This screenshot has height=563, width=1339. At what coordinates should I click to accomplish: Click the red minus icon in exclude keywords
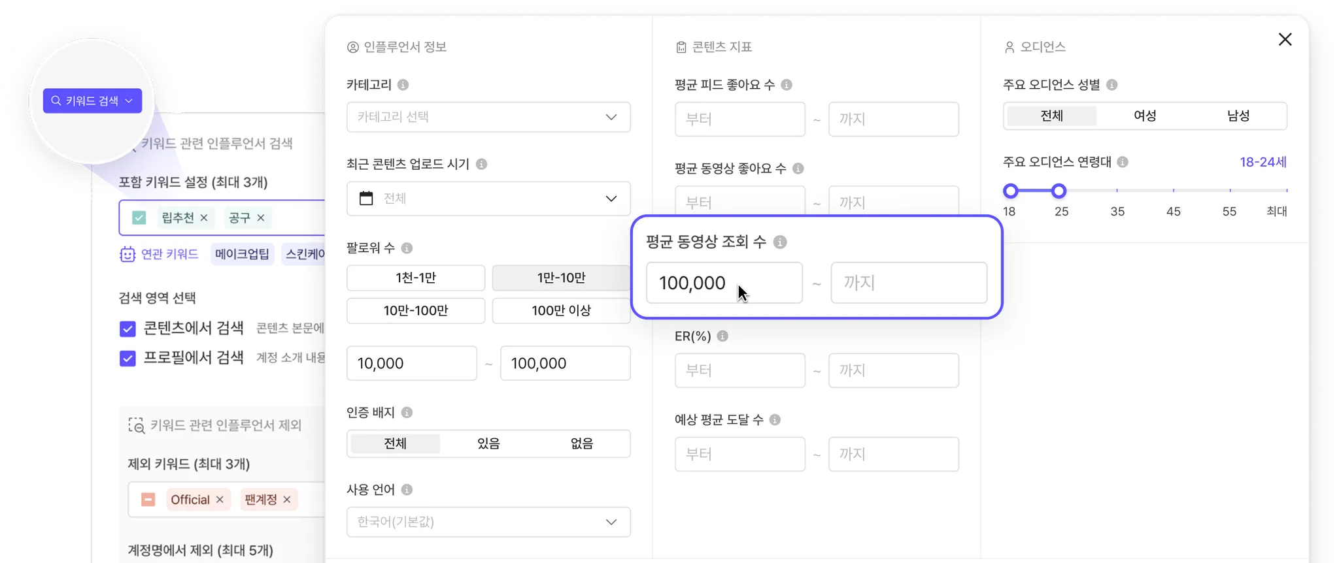148,500
